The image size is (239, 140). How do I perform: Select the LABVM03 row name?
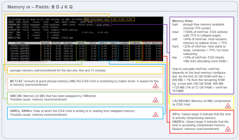tap(24, 51)
